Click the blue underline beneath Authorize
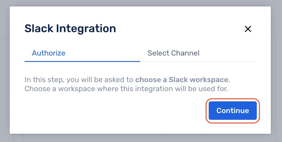This screenshot has height=142, width=282. click(82, 61)
